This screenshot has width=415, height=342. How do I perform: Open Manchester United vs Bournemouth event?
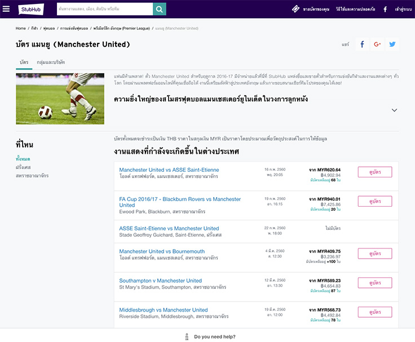click(162, 251)
